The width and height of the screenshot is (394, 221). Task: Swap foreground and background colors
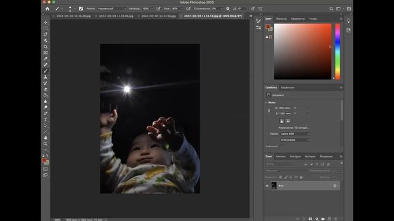click(x=47, y=155)
